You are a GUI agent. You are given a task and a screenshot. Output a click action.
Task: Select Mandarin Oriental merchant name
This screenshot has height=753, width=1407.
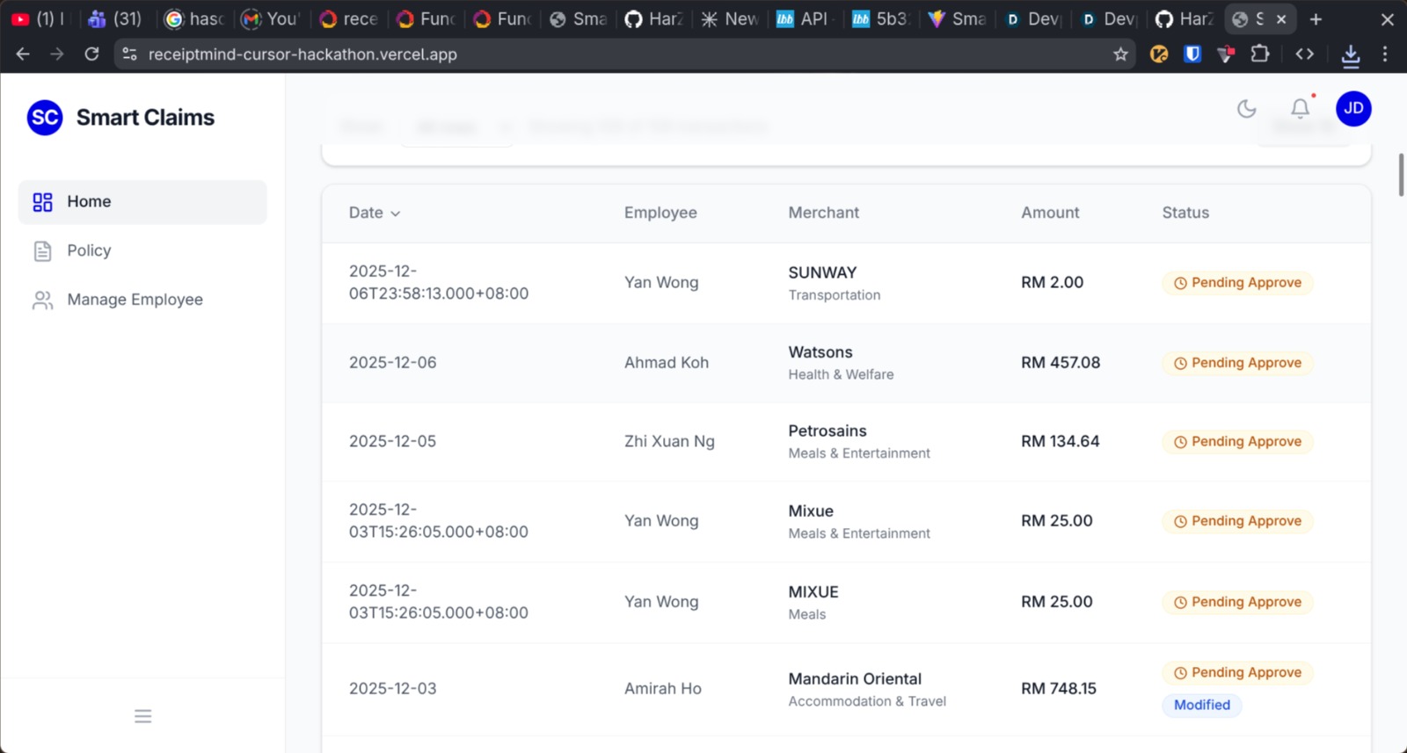855,679
